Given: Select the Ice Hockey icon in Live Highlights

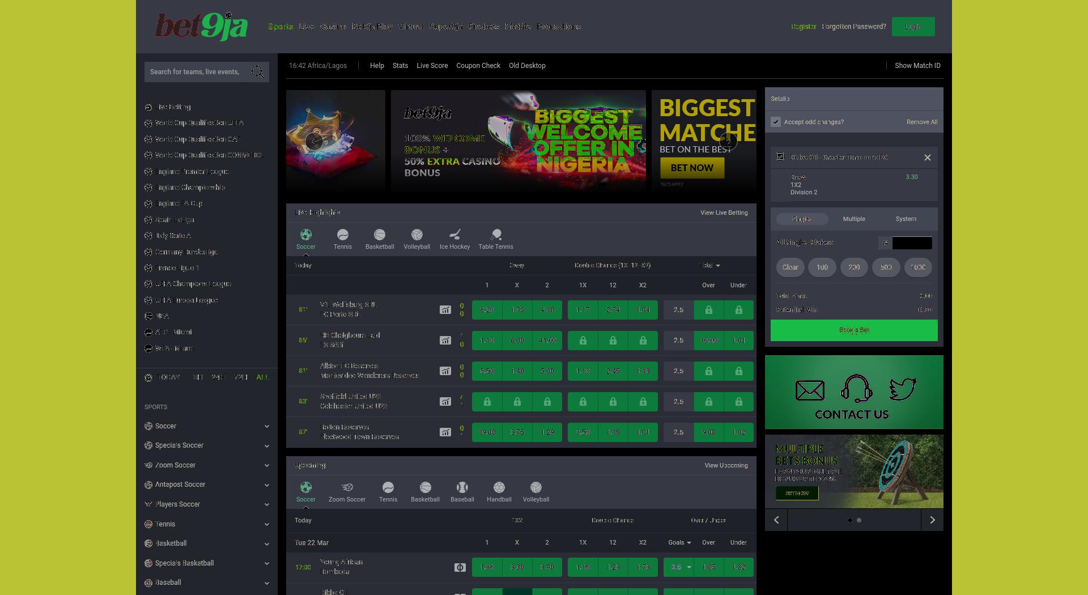Looking at the screenshot, I should (x=455, y=235).
